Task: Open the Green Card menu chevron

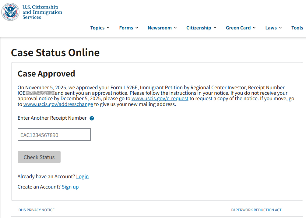Action: pos(254,28)
